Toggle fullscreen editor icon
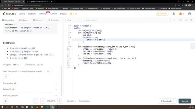Viewport: 195px width, 109px height. [191, 20]
